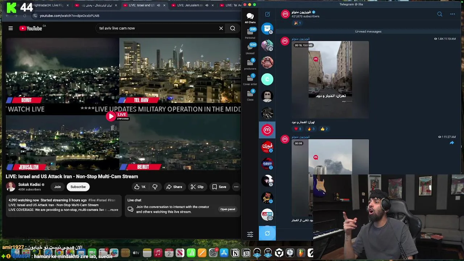Open the producers chat folder

[x=250, y=64]
